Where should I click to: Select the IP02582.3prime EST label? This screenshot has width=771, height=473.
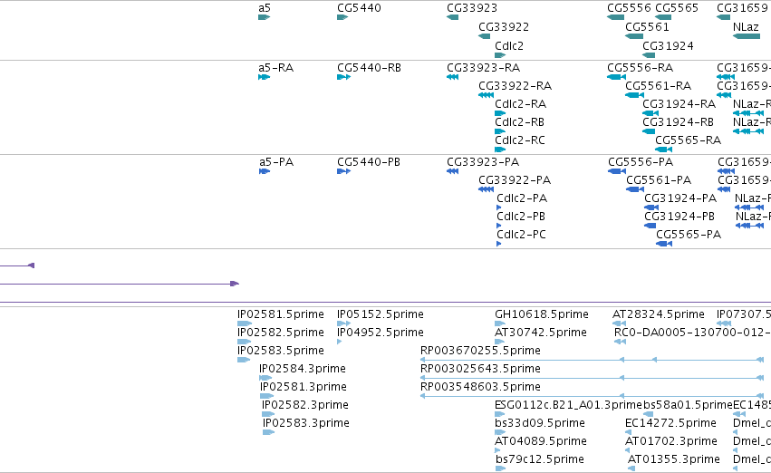[305, 406]
